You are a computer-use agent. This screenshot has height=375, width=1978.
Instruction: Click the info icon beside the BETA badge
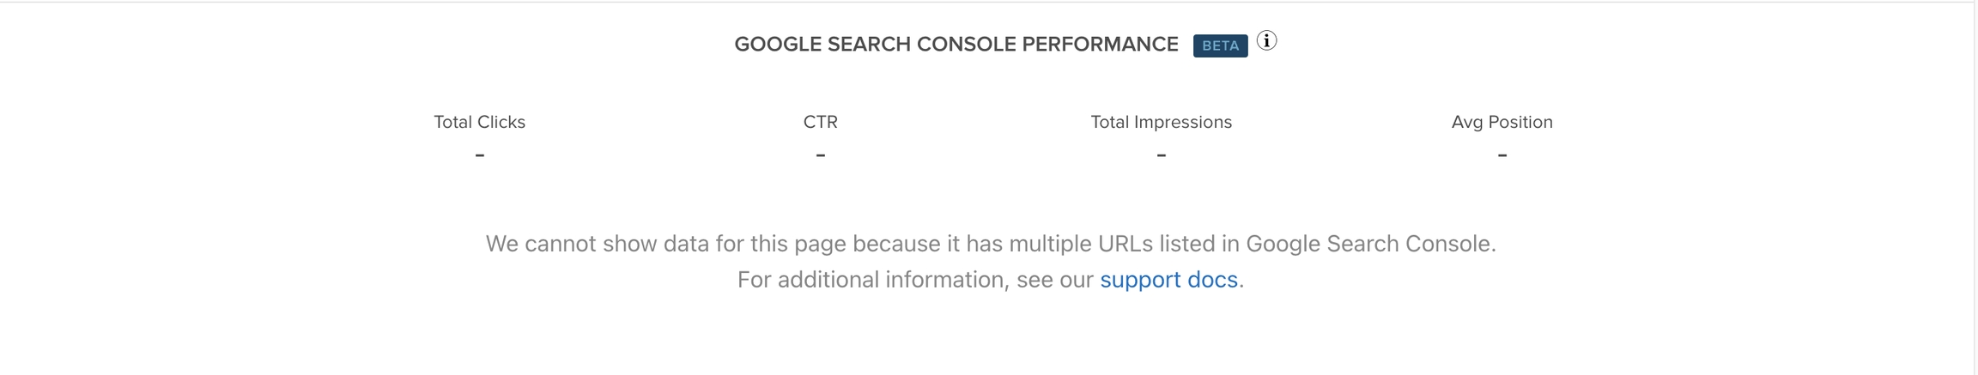(1266, 41)
